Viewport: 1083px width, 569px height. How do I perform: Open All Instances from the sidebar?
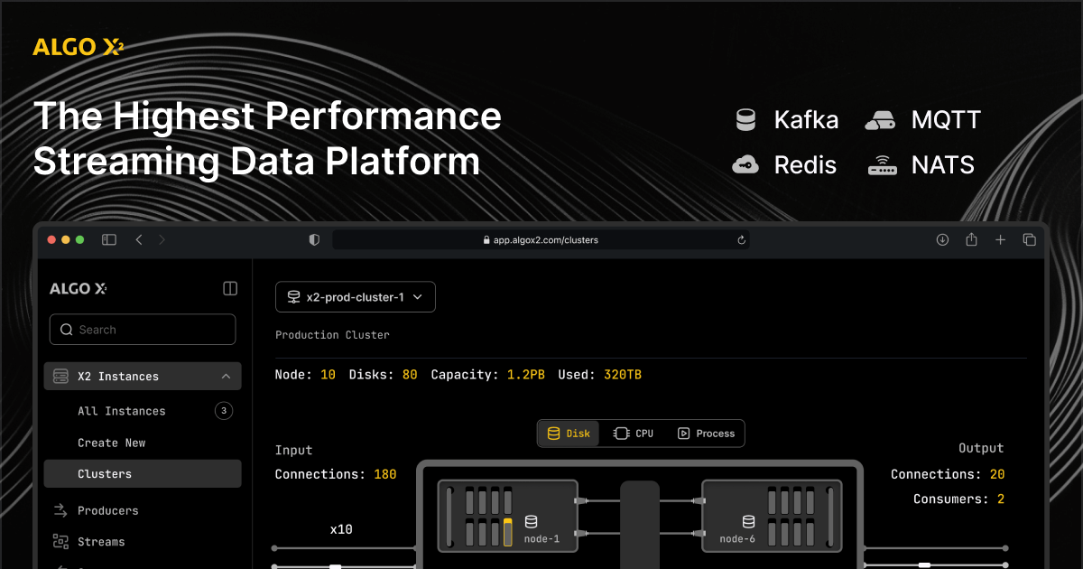(121, 411)
